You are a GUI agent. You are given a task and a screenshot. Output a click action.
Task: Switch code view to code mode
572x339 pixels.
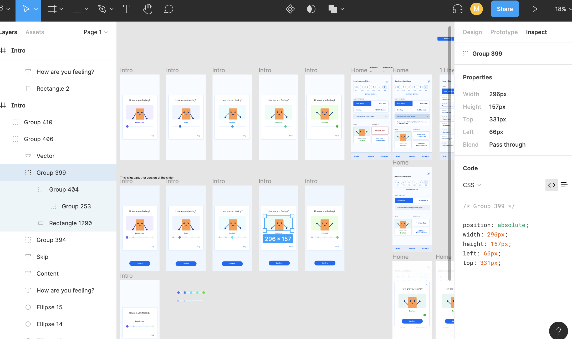[551, 185]
